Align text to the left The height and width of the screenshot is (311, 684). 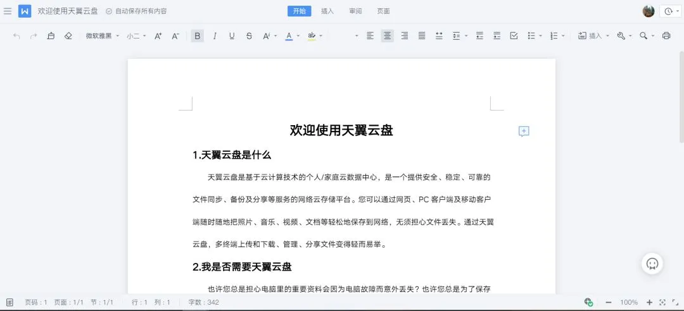tap(370, 36)
